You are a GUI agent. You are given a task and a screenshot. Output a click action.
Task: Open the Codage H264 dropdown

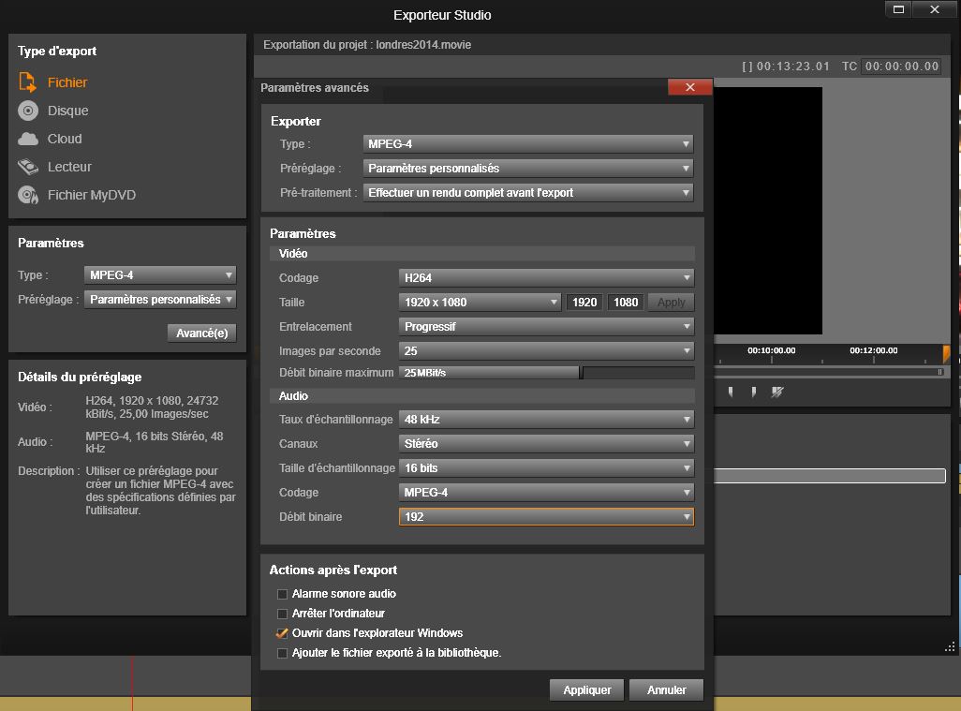[x=546, y=278]
